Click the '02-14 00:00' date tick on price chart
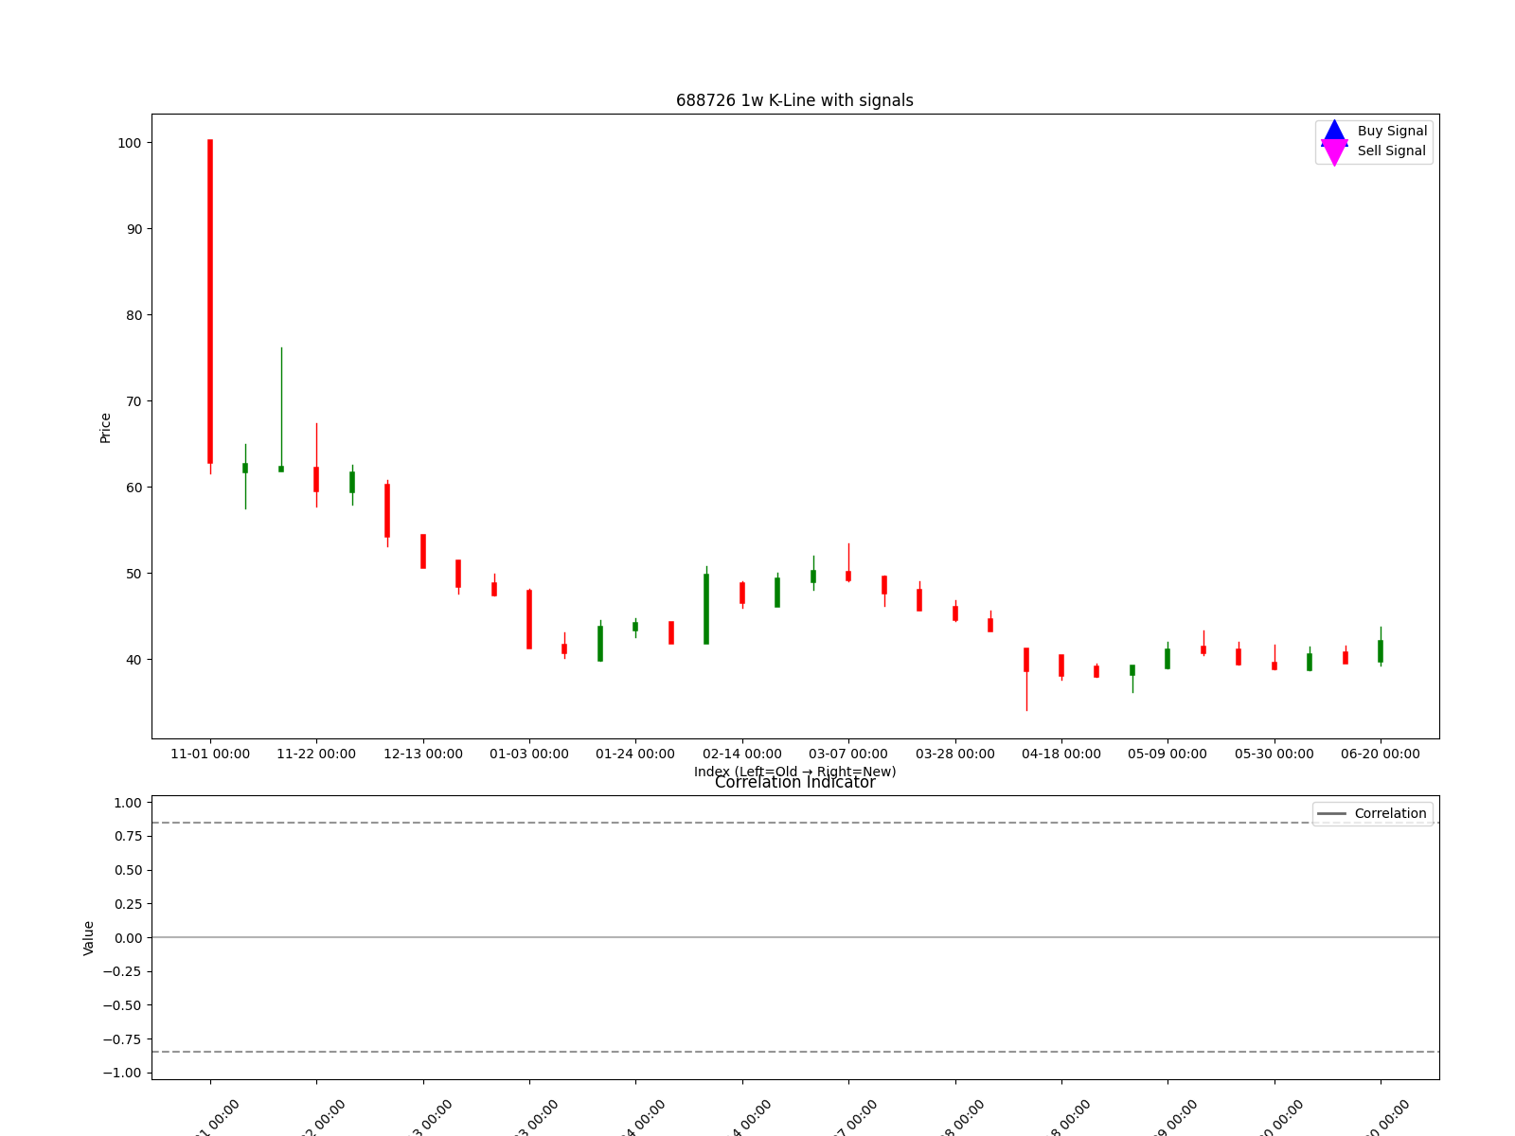Viewport: 1515px width, 1136px height. [x=742, y=754]
